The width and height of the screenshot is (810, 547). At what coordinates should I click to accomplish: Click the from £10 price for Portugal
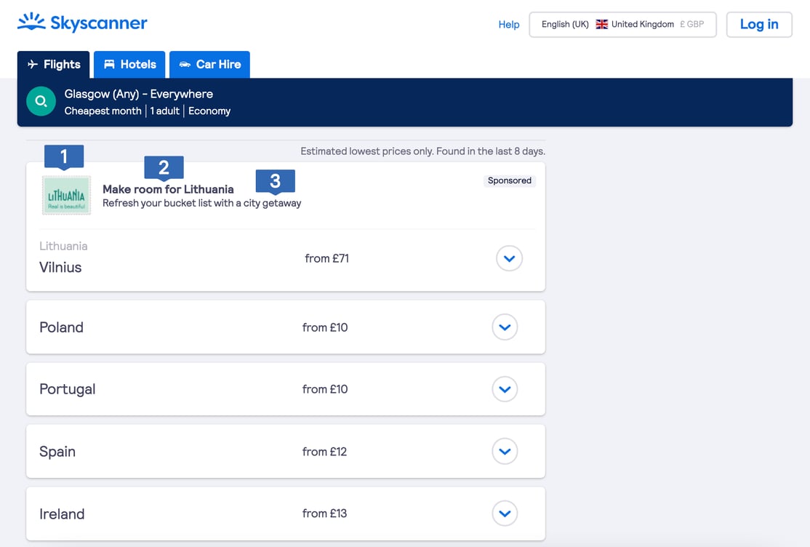(325, 389)
